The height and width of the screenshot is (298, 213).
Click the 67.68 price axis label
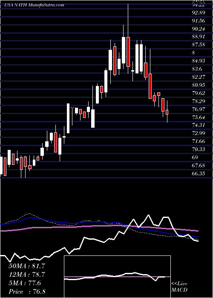pos(199,166)
